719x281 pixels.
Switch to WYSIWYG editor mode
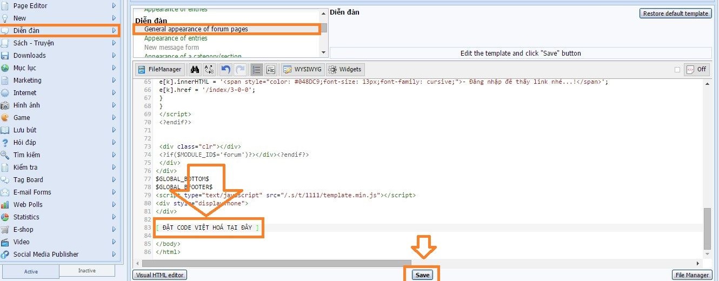pos(303,70)
